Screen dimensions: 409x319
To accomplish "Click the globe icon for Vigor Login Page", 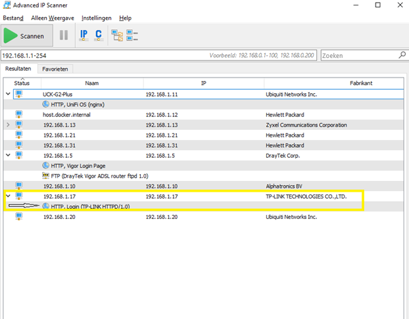I will pyautogui.click(x=46, y=165).
